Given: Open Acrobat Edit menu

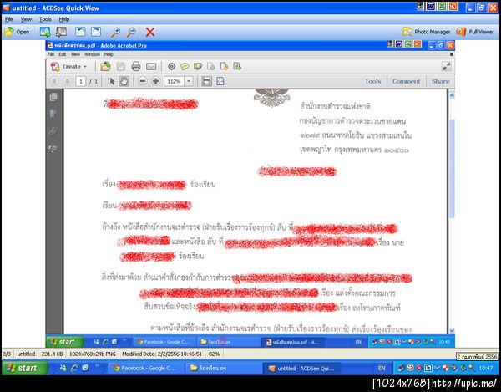Looking at the screenshot, I should point(63,54).
